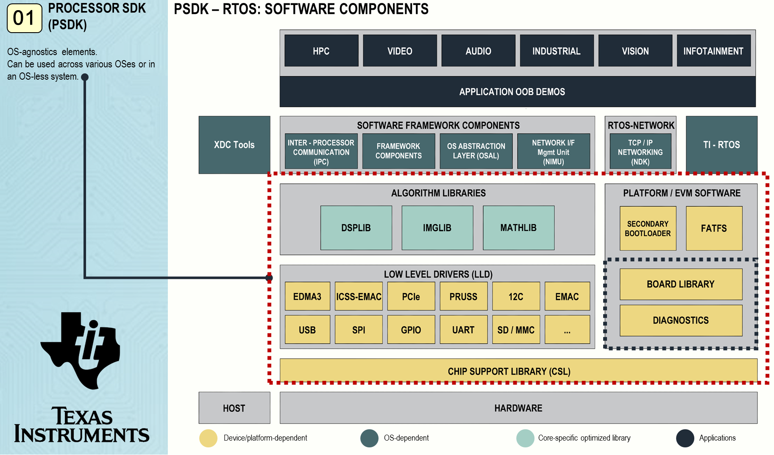
Task: Click the Core-specific optimized library color swatch
Action: (525, 438)
